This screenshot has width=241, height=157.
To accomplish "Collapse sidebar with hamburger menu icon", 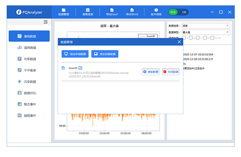I will (x=45, y=22).
